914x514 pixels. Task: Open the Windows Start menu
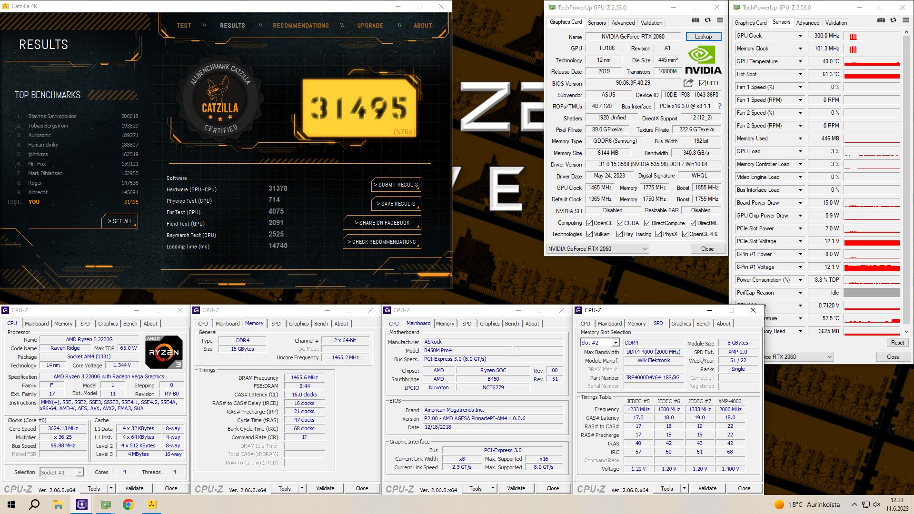click(x=11, y=504)
